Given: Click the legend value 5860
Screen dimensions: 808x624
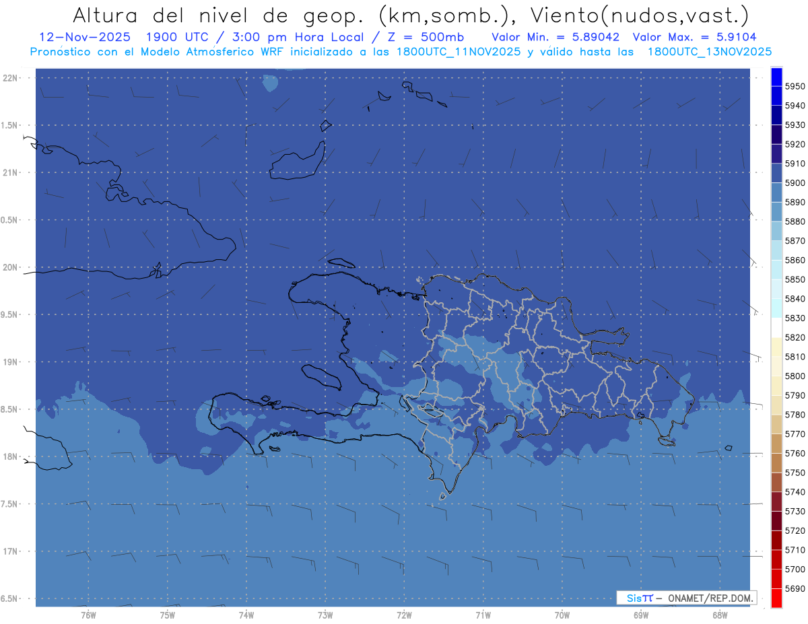Looking at the screenshot, I should (795, 260).
